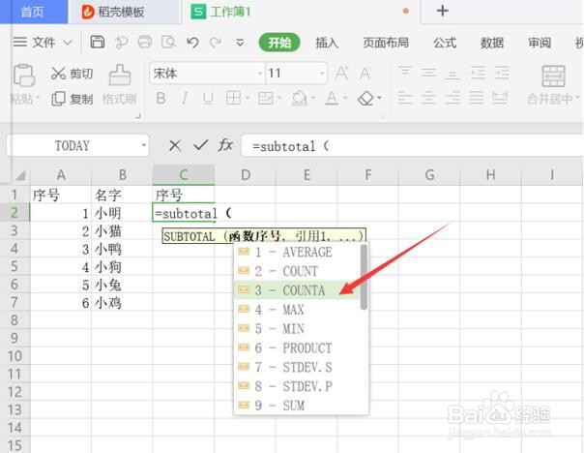Switch to the 开始 ribbon tab

pos(279,43)
